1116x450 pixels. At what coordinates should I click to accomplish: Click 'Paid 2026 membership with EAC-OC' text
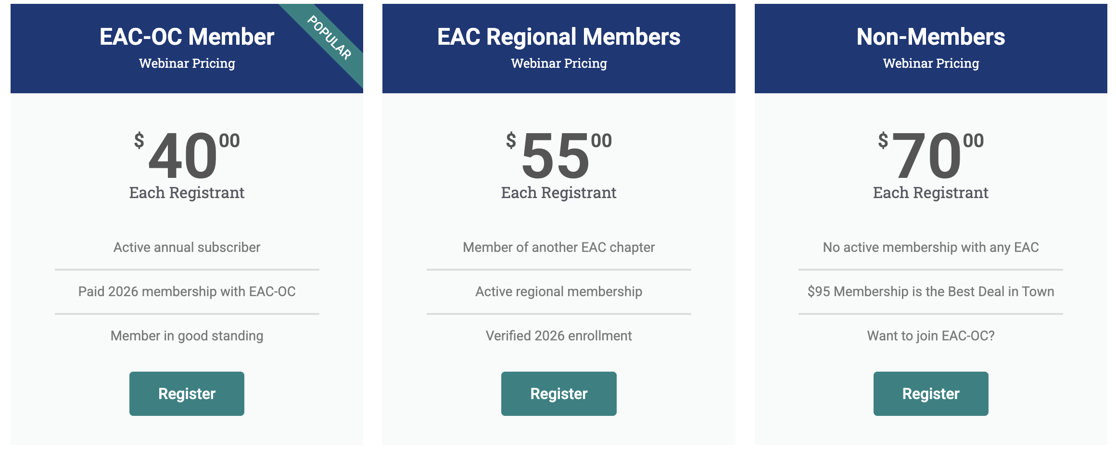click(187, 291)
